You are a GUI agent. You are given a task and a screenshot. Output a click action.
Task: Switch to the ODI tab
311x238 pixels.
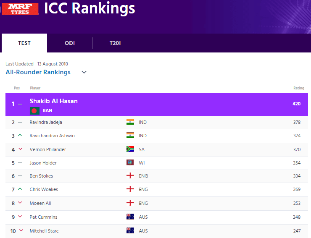click(70, 43)
